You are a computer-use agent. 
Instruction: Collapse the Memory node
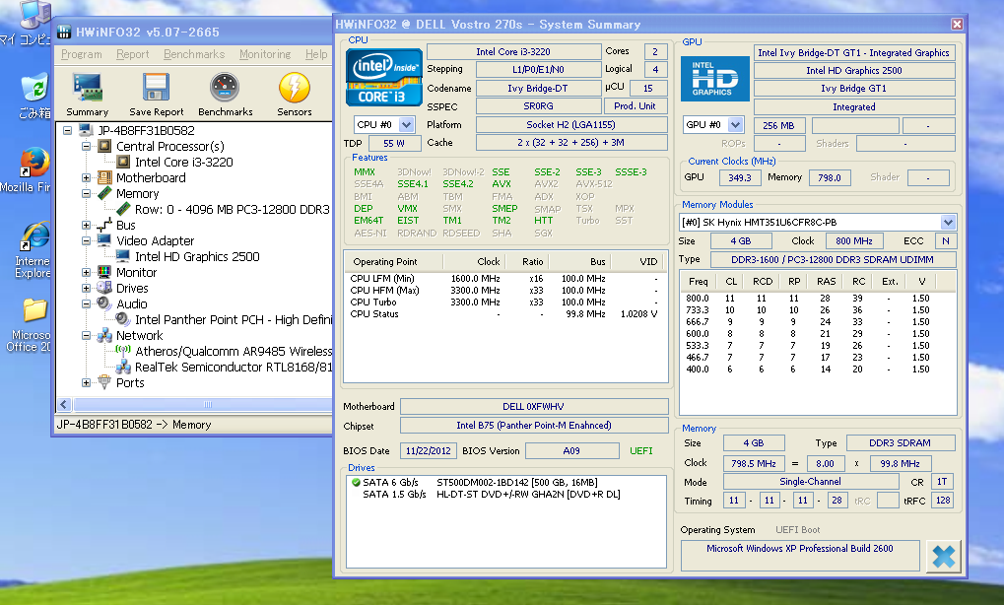[86, 193]
